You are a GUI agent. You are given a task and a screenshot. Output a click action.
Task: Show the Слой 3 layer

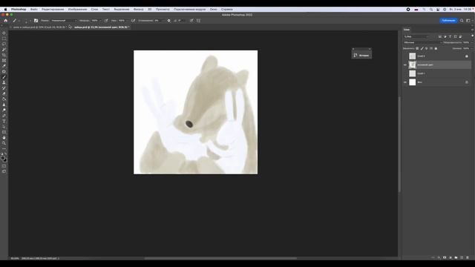[405, 56]
